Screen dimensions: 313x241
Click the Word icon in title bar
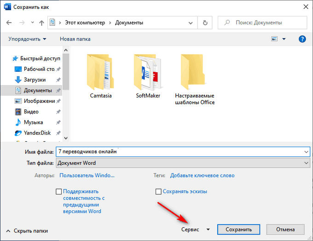point(7,7)
